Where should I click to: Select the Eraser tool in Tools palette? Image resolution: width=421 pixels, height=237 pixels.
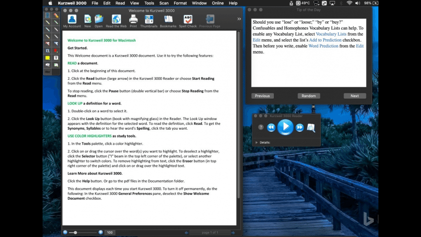(x=56, y=15)
